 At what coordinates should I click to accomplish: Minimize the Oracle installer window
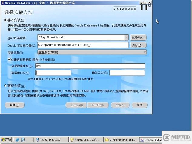point(141,3)
